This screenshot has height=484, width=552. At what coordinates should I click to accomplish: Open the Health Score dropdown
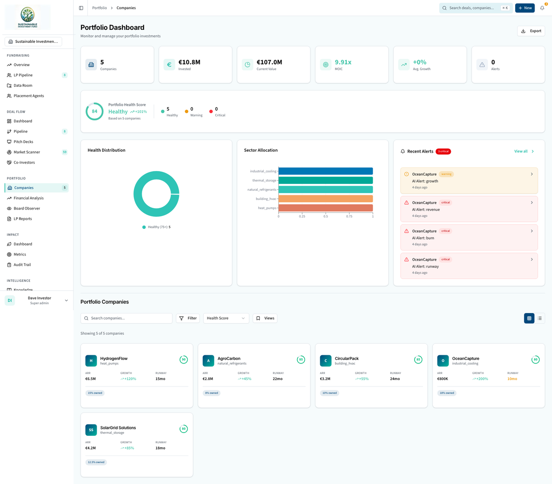tap(226, 318)
